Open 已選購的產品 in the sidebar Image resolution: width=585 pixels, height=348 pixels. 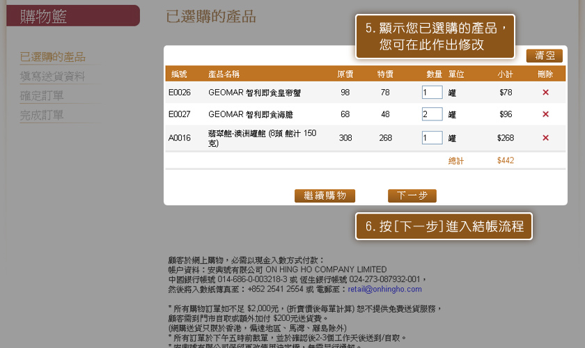pyautogui.click(x=53, y=57)
